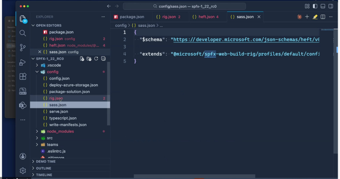Click the New File icon in explorer

pyautogui.click(x=82, y=59)
